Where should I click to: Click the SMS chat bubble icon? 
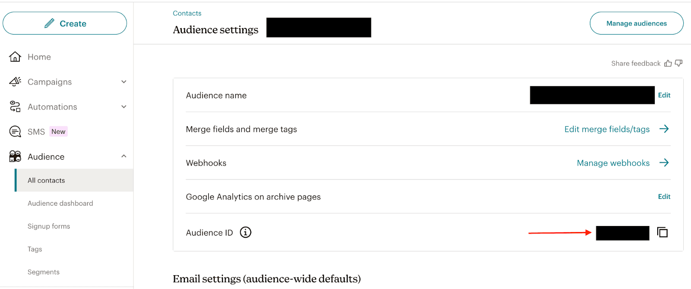(x=15, y=132)
